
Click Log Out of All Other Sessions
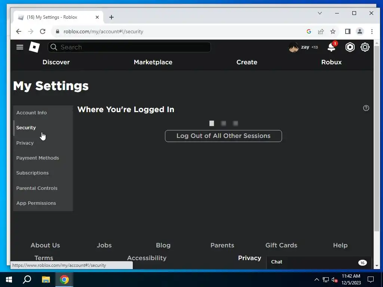[x=223, y=136]
